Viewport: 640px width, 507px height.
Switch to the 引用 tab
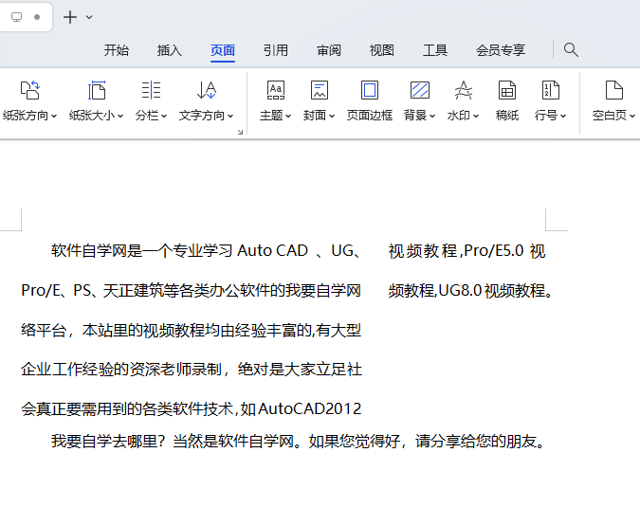coord(276,50)
